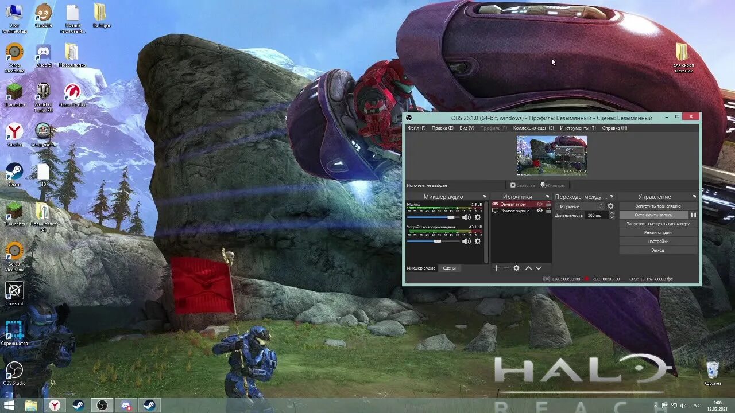This screenshot has height=413, width=735.
Task: Select Захват игры source row
Action: click(521, 204)
